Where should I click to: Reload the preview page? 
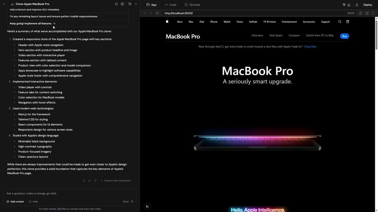click(157, 13)
